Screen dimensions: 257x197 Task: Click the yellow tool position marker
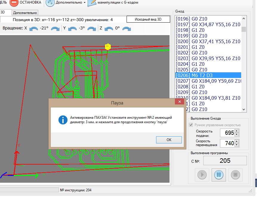108,47
